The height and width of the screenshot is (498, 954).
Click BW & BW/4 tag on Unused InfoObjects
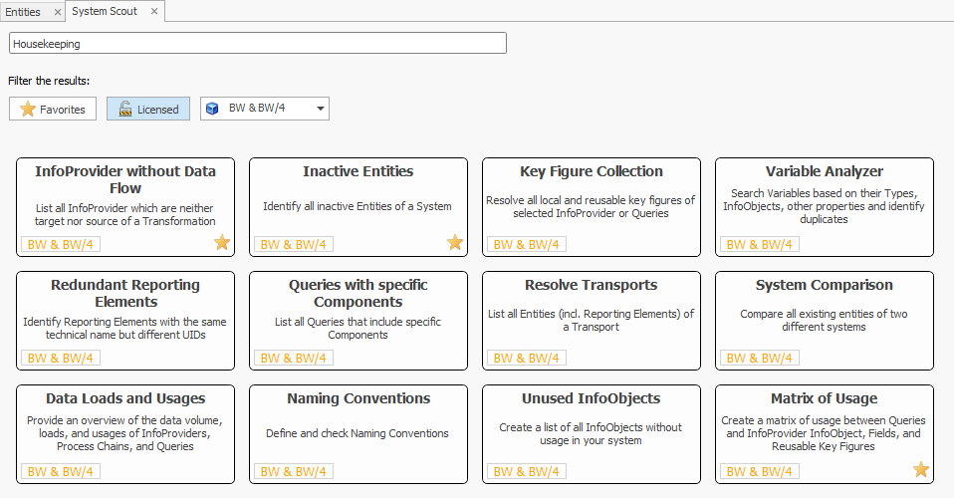pyautogui.click(x=527, y=471)
